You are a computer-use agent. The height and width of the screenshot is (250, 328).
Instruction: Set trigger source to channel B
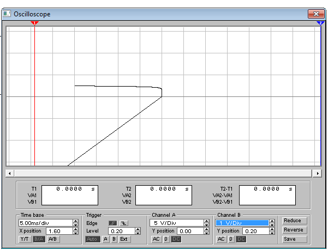click(x=114, y=239)
